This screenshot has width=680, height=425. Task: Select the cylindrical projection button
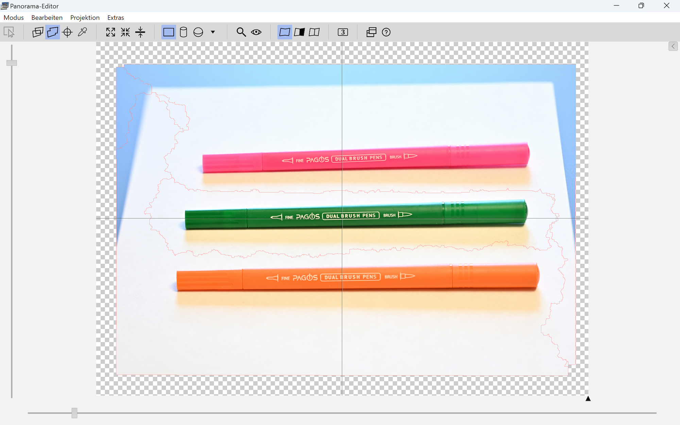183,32
